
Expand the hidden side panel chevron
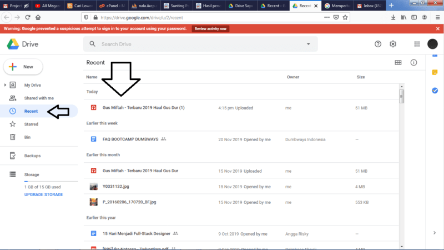(435, 233)
